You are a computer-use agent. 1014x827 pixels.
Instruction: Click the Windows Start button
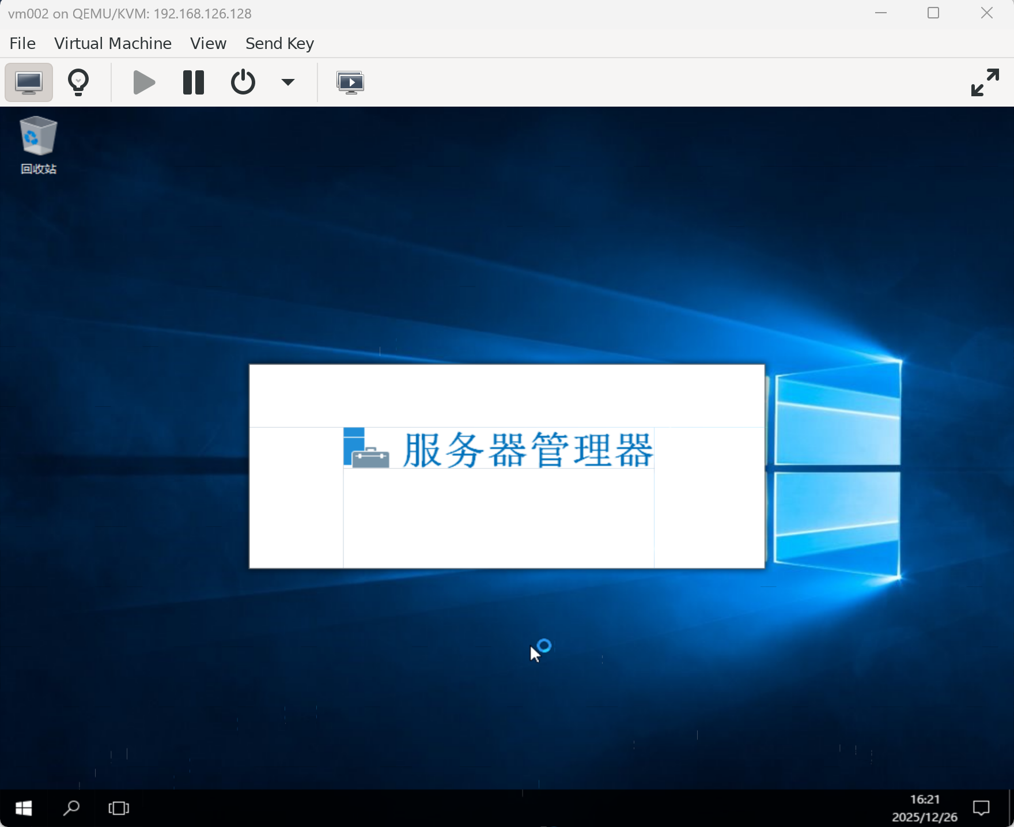point(23,808)
